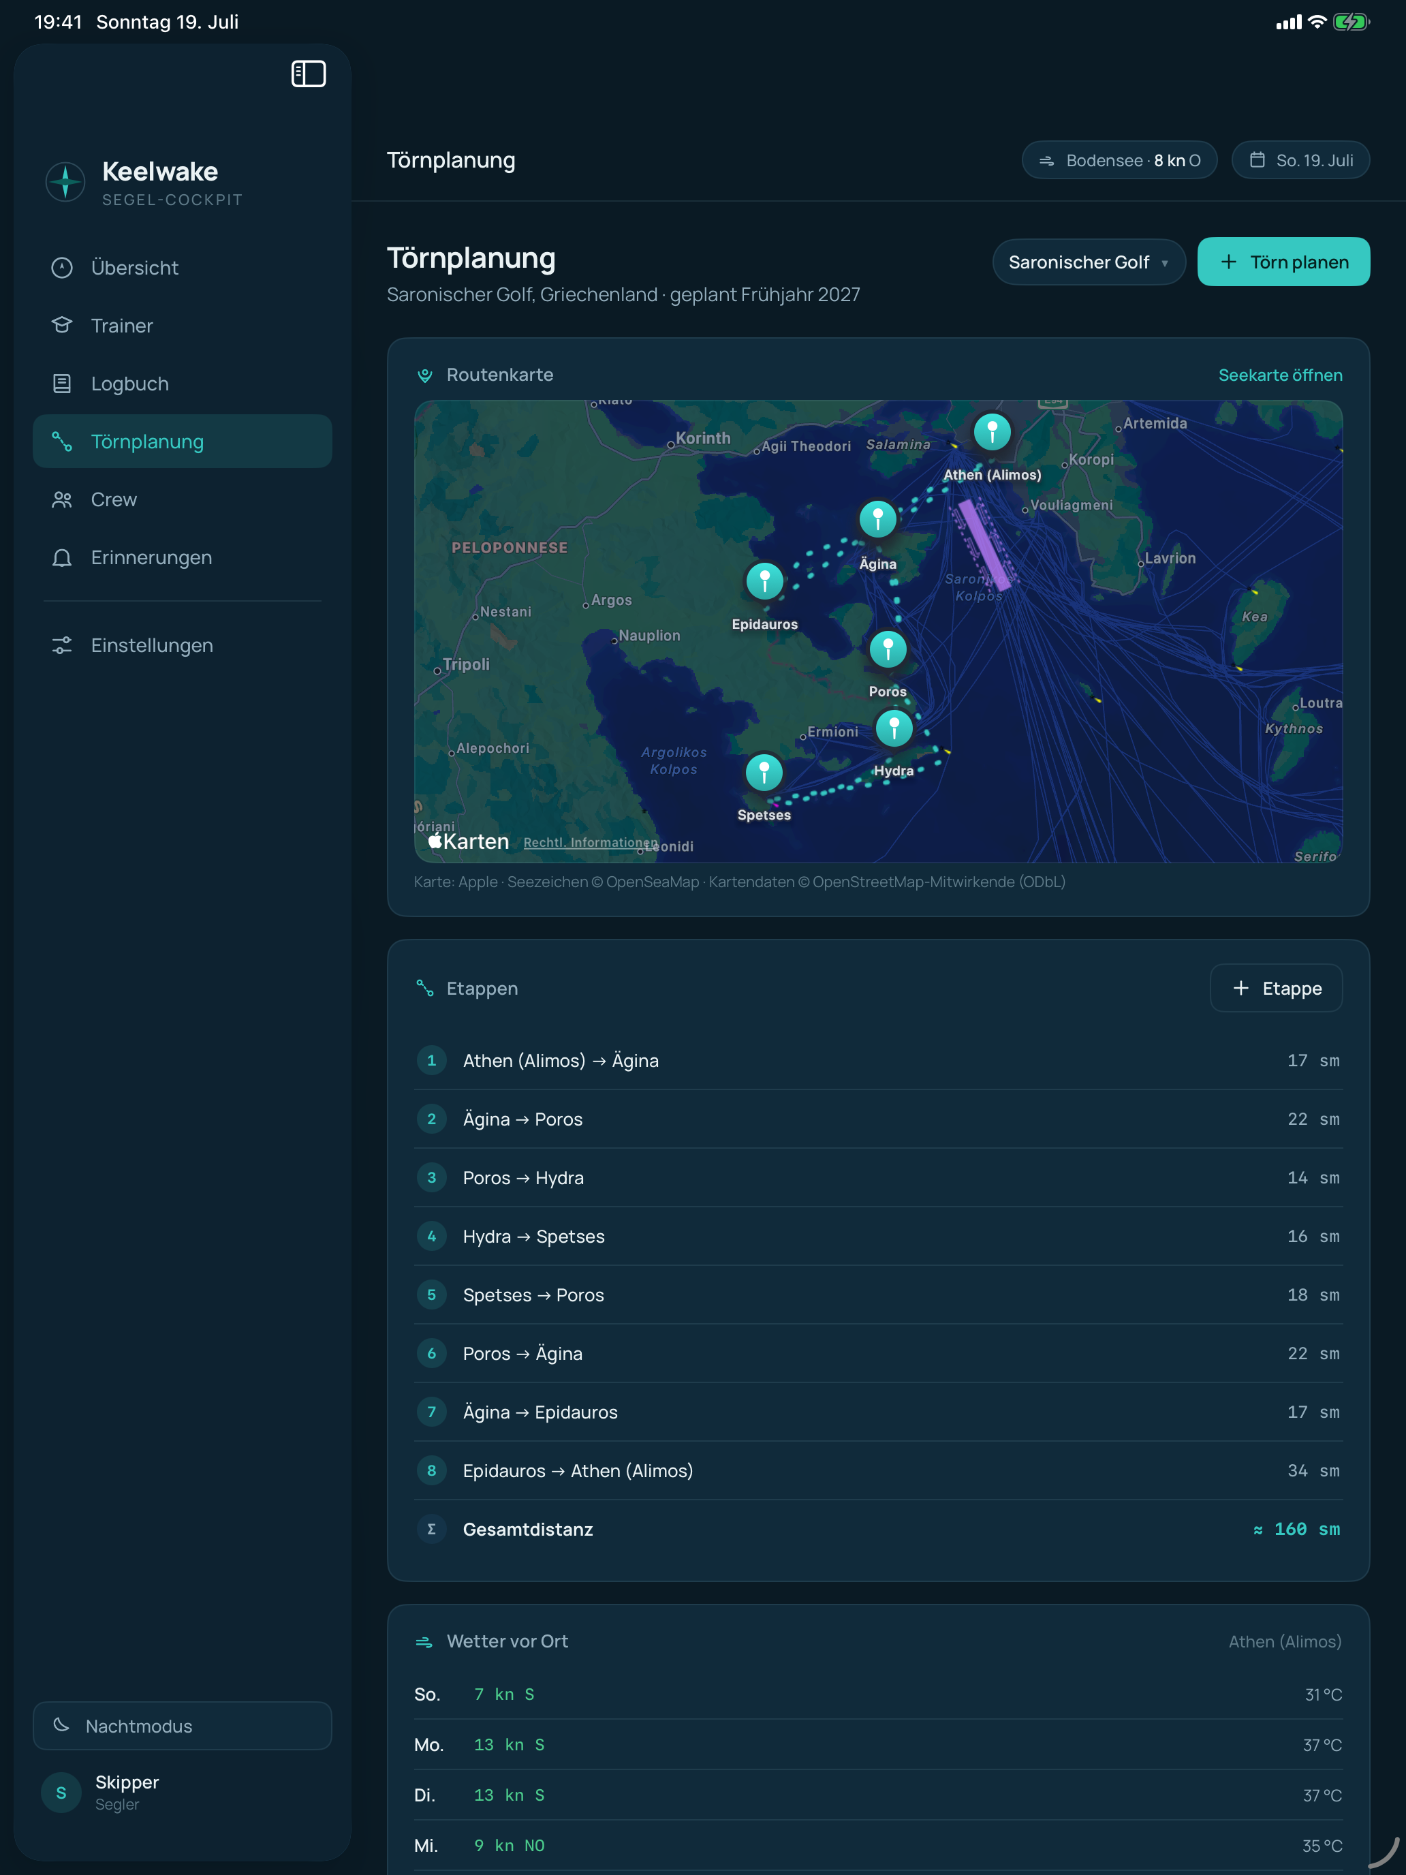The width and height of the screenshot is (1406, 1875).
Task: Select the Athen (Alimos) map pin
Action: tap(992, 431)
